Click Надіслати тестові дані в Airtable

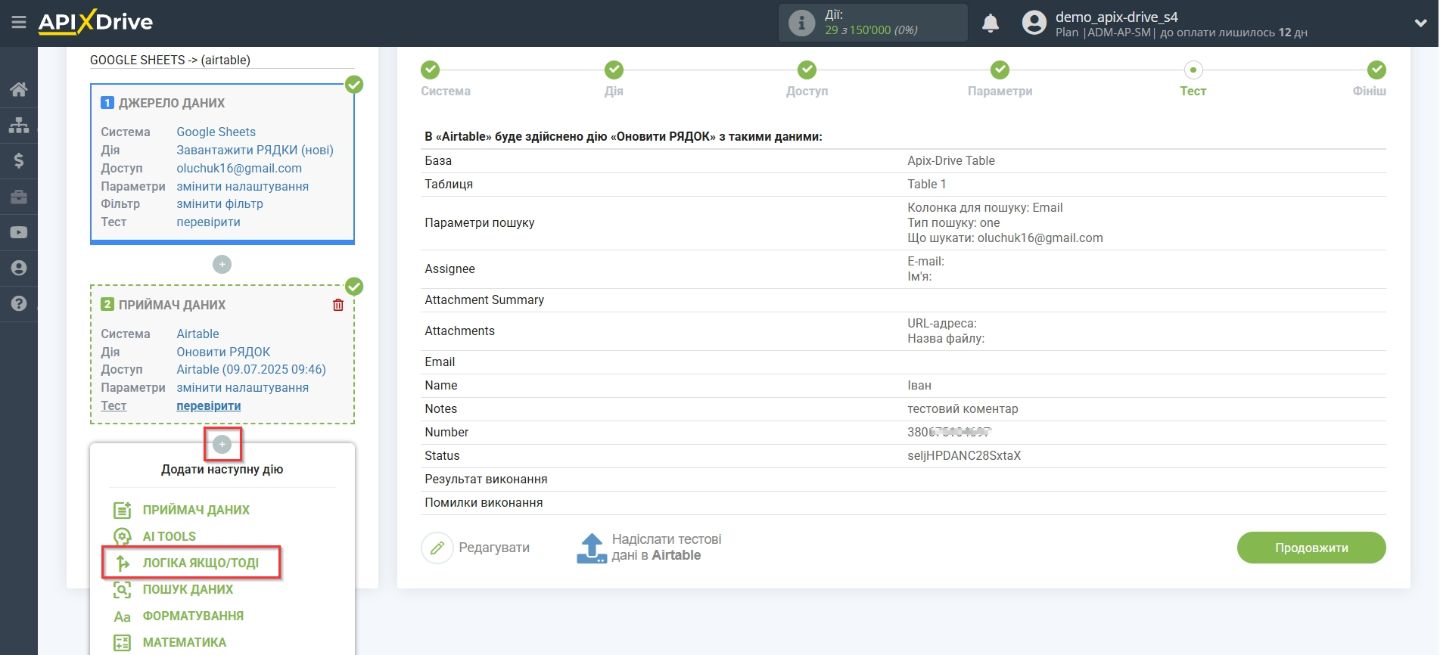(x=667, y=548)
